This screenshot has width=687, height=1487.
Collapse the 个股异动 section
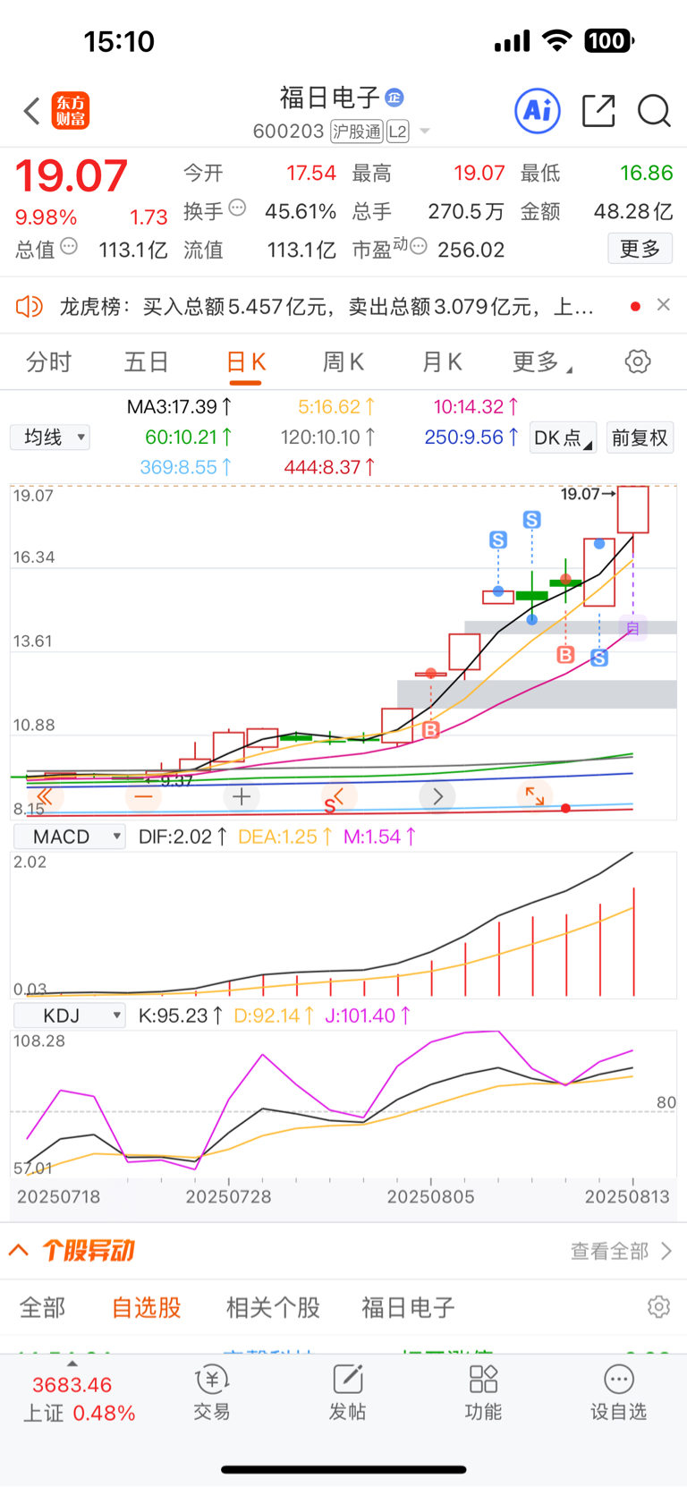click(19, 1249)
